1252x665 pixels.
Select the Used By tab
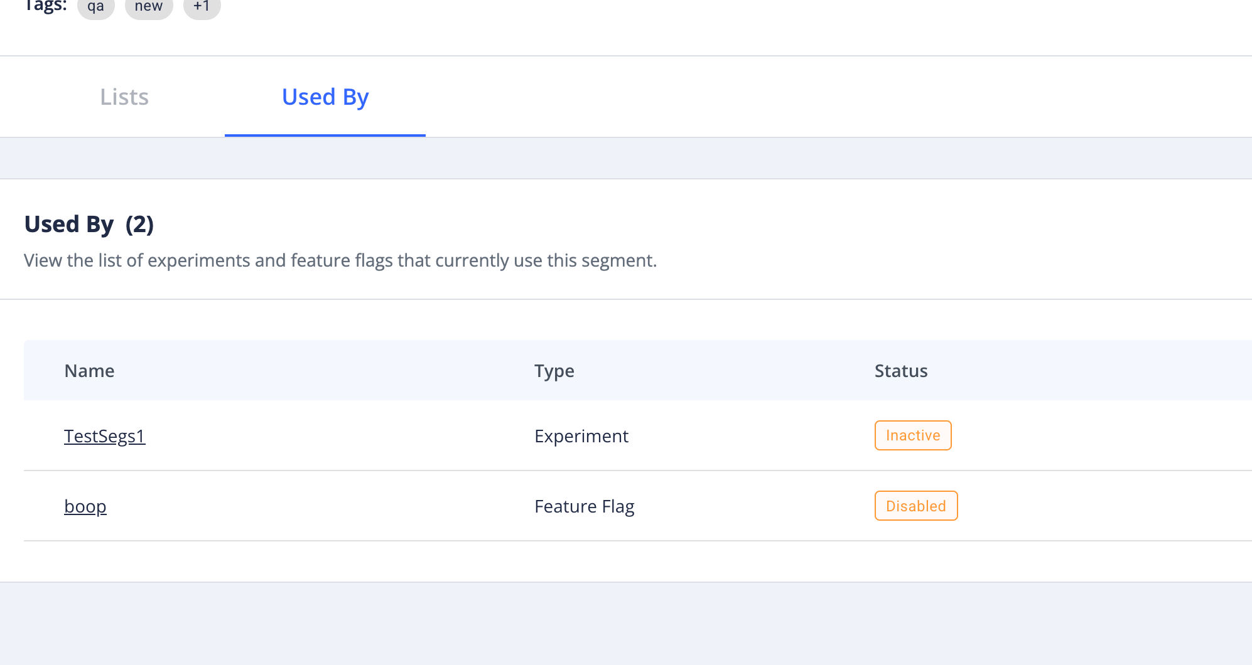point(325,97)
